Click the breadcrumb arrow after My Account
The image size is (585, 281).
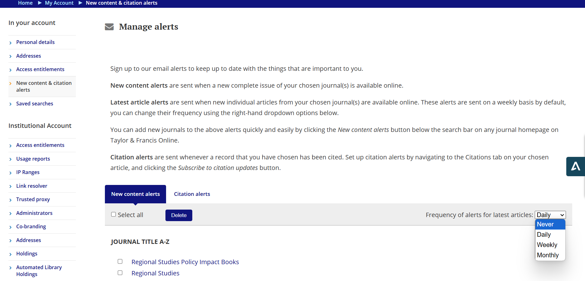[80, 3]
